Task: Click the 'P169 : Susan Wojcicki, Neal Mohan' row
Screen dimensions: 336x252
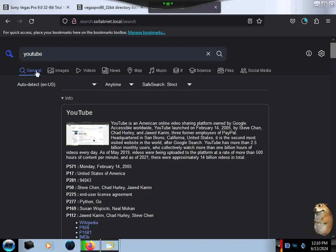Action: click(x=100, y=208)
